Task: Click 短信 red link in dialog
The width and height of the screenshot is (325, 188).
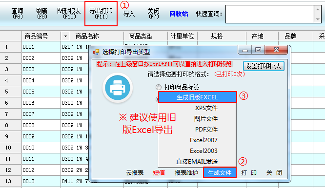Action: tap(159, 173)
